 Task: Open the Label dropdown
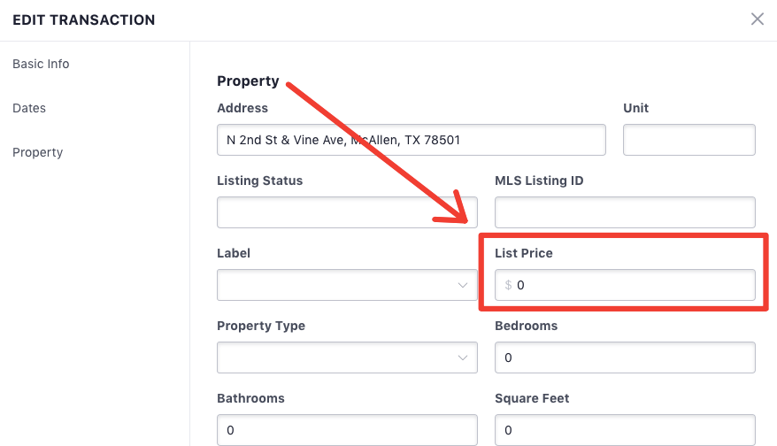click(x=336, y=285)
